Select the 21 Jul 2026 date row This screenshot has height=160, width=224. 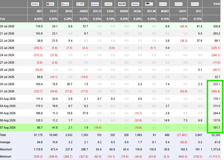pos(110,34)
